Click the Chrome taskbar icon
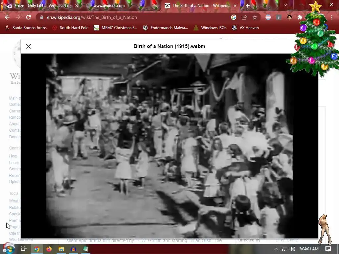The height and width of the screenshot is (254, 339). pyautogui.click(x=37, y=249)
